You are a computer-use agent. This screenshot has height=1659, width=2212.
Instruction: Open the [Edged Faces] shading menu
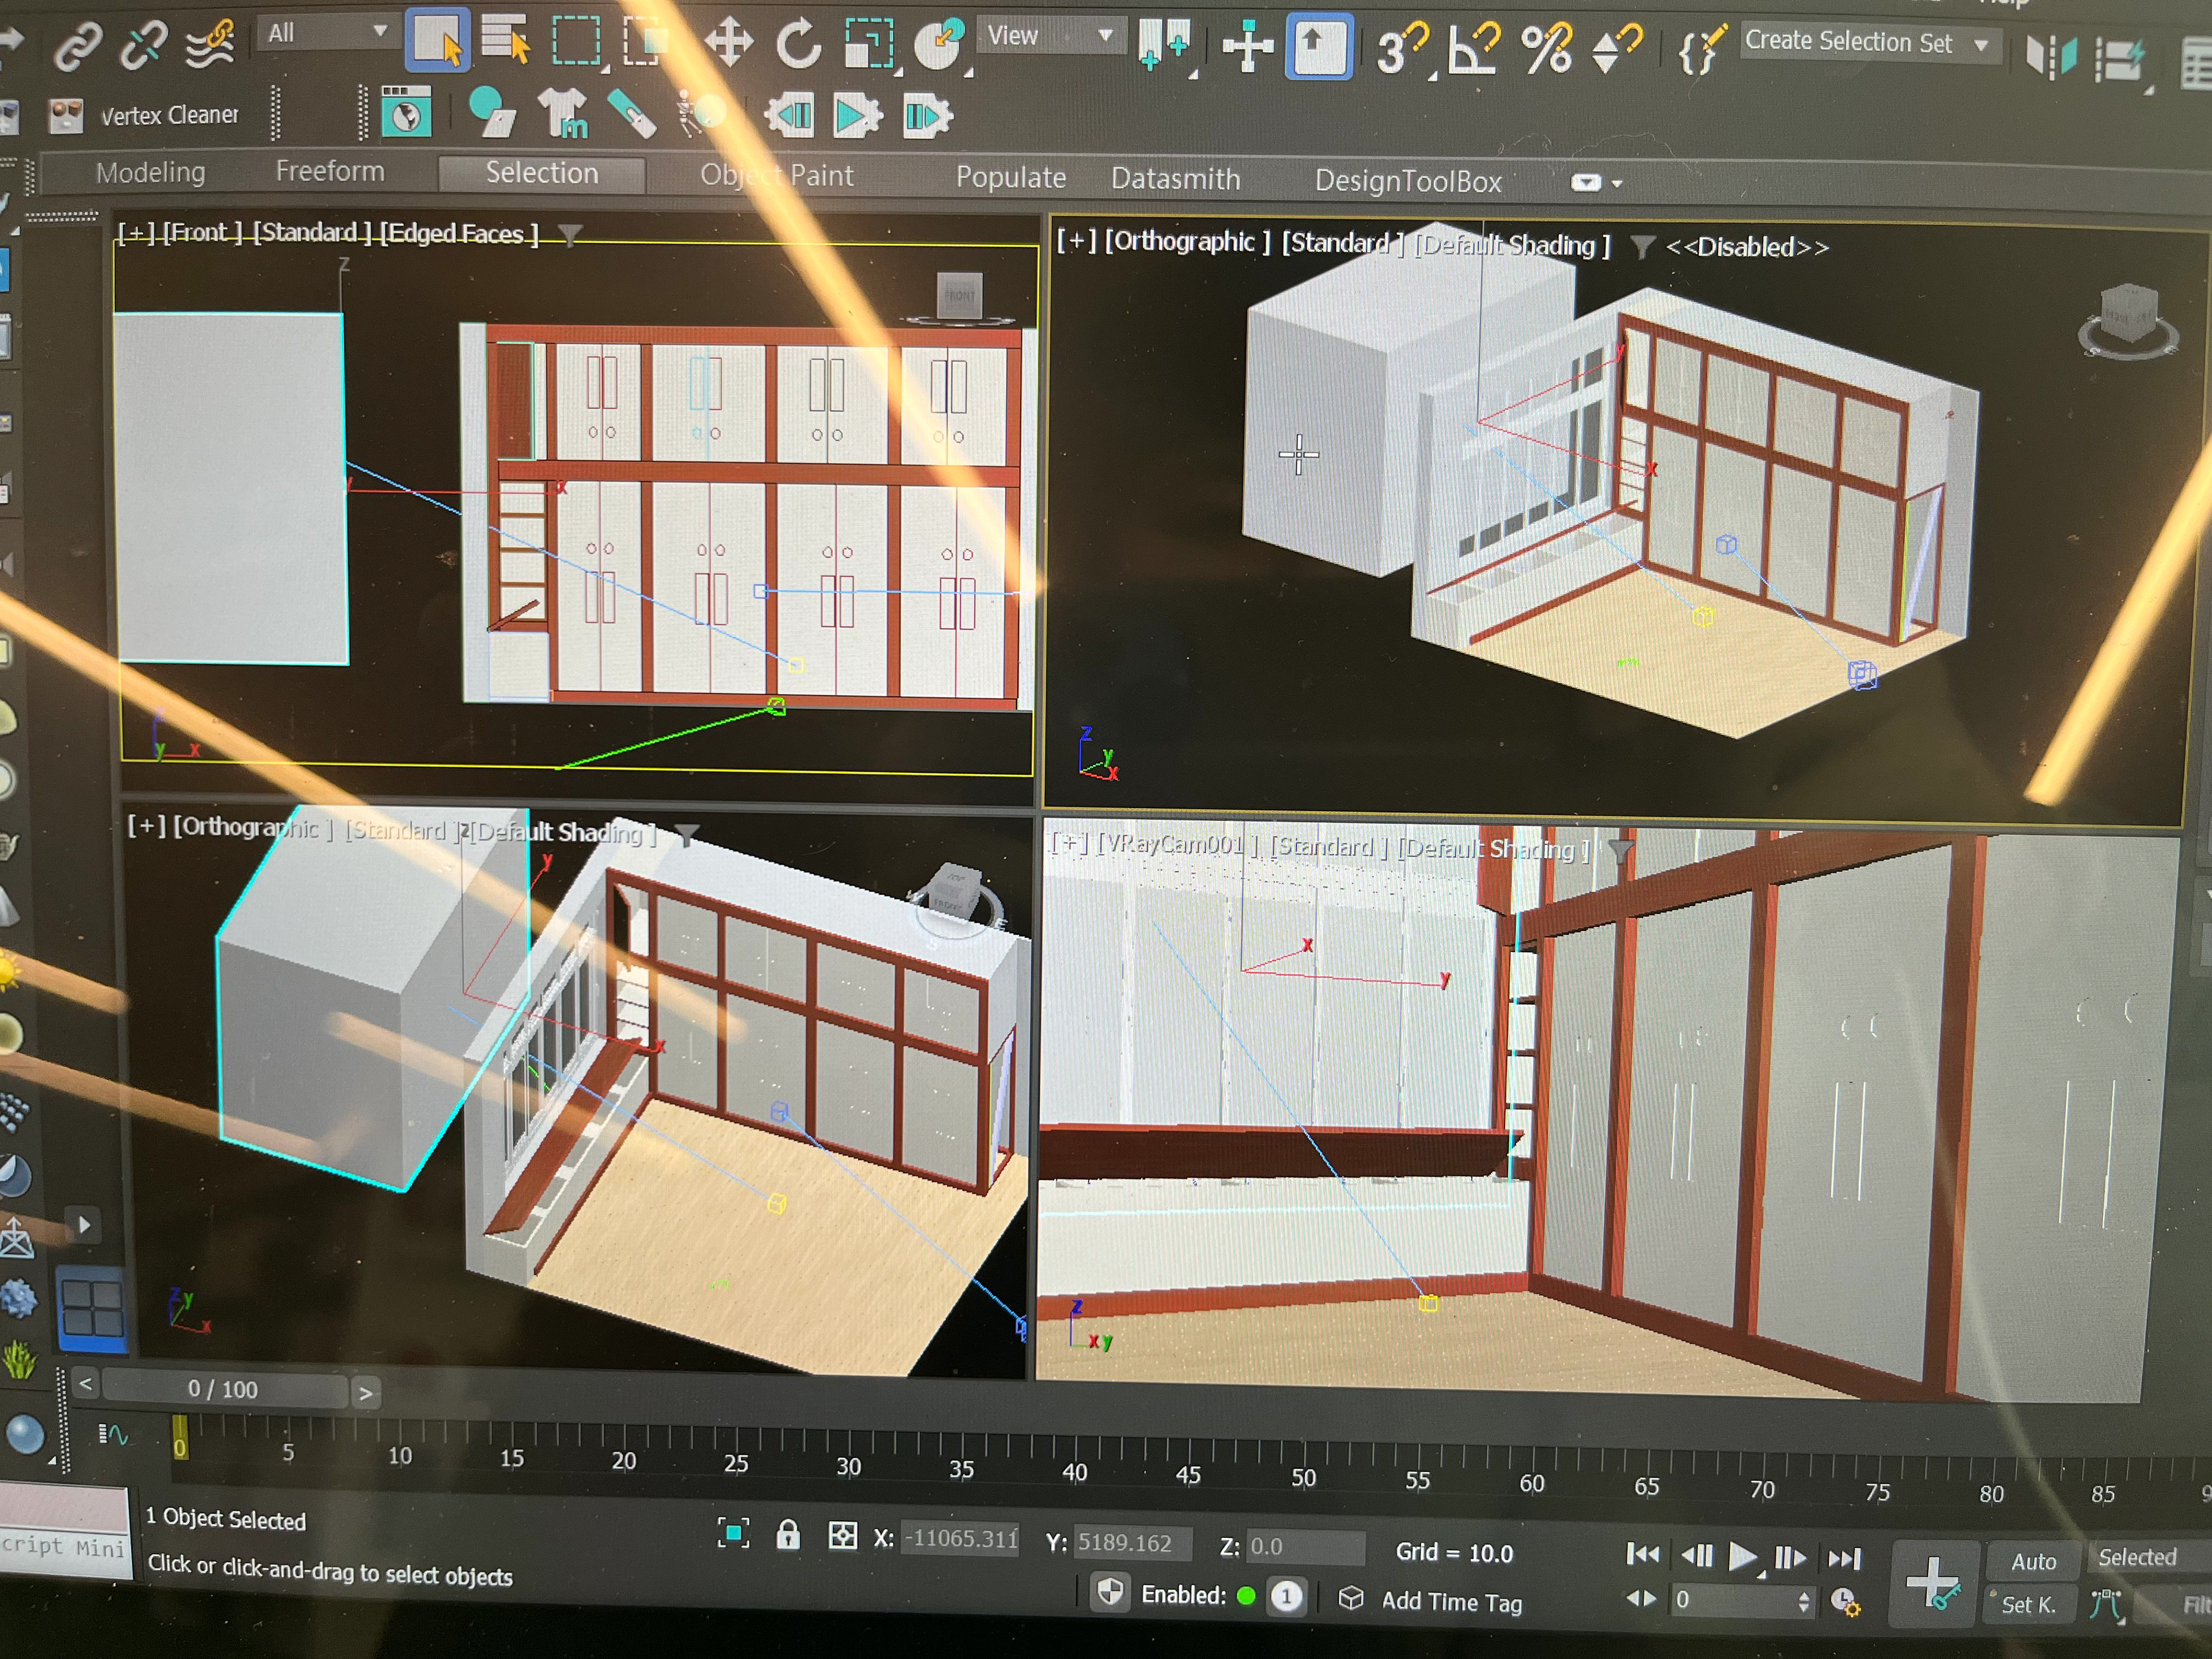[x=458, y=234]
